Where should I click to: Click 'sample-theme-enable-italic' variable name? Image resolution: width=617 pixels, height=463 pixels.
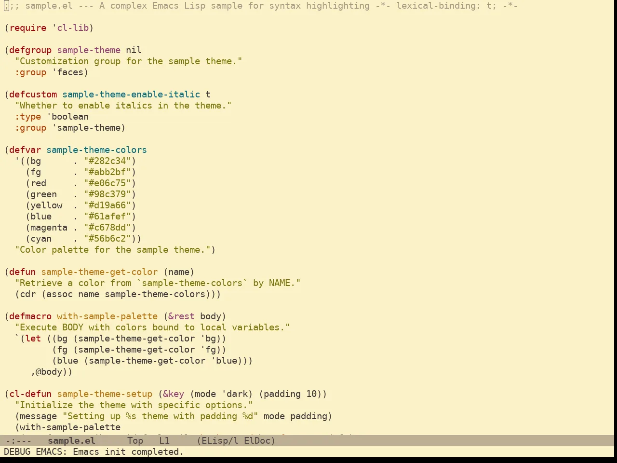pyautogui.click(x=131, y=95)
